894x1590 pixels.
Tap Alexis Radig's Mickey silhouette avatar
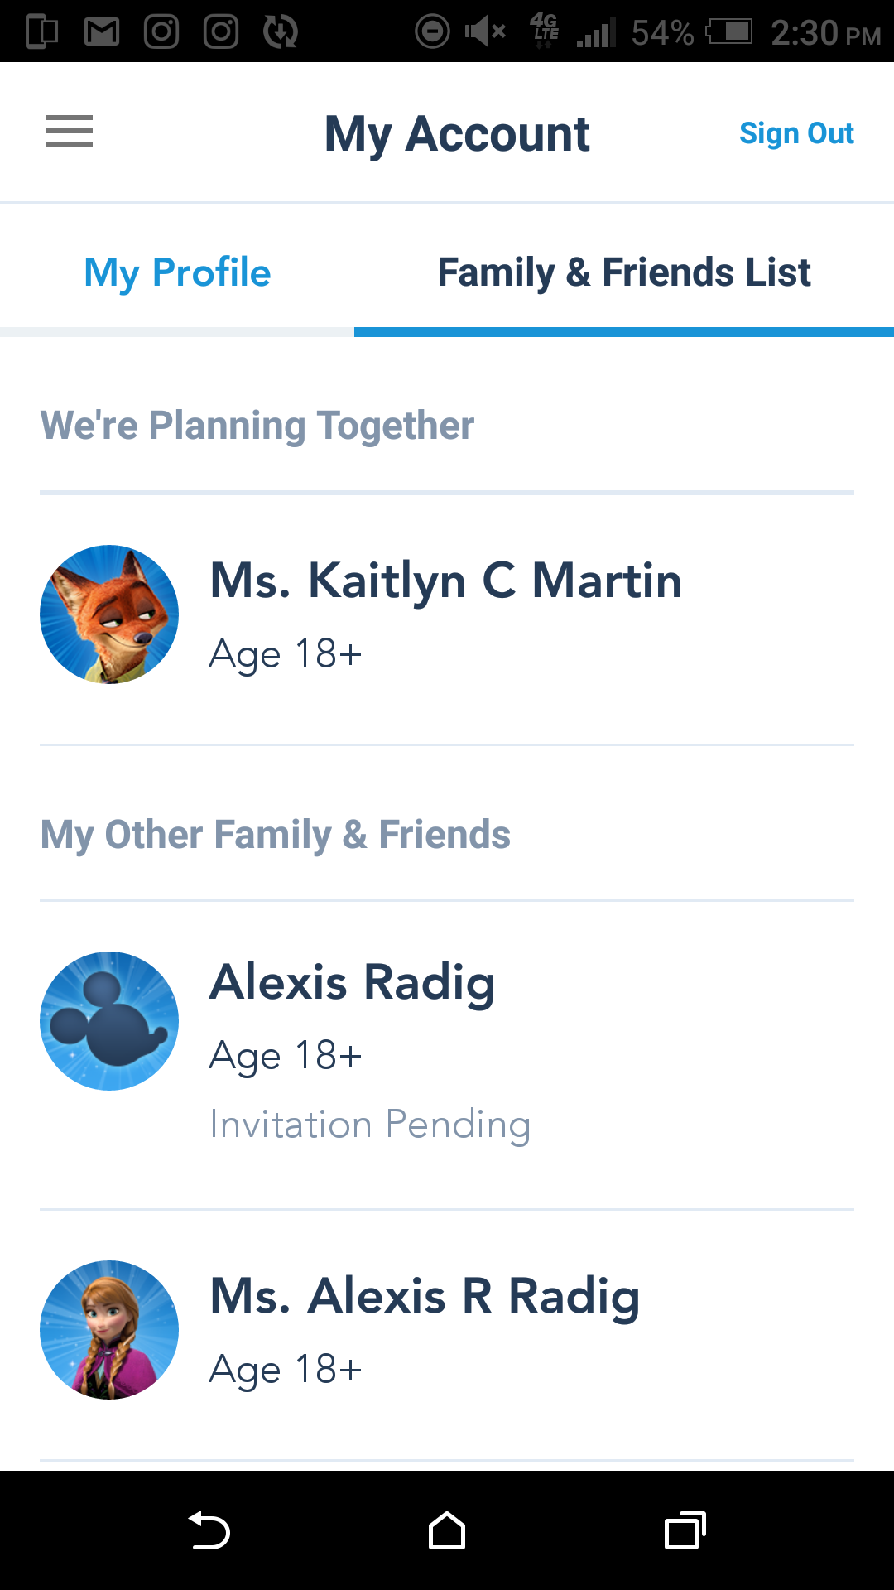[109, 1021]
